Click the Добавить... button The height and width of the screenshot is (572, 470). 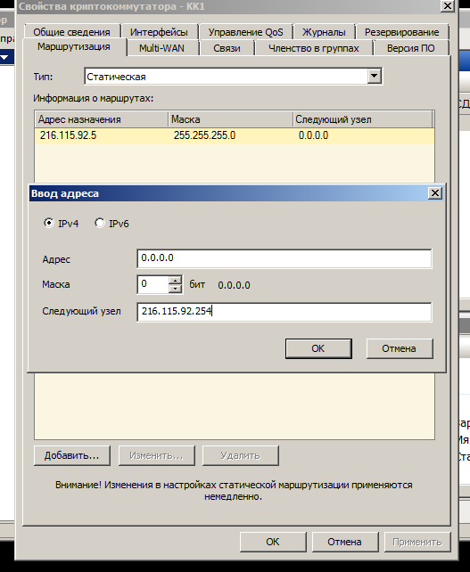tap(72, 455)
